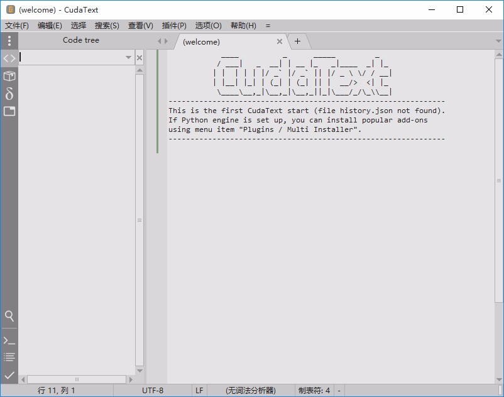Viewport: 504px width, 397px height.
Task: Open the tab list dropdown arrow
Action: tap(498, 41)
